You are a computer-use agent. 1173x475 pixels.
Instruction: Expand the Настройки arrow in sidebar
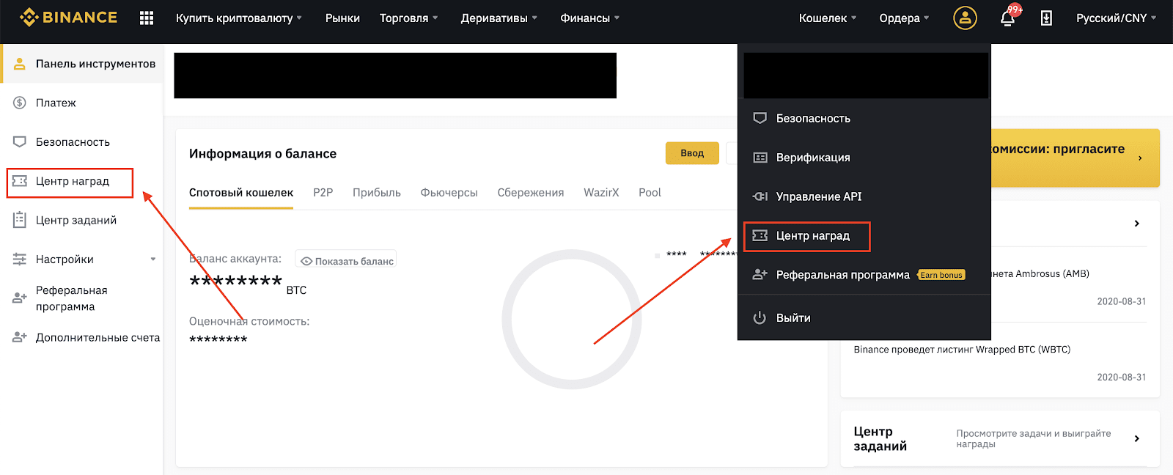coord(153,259)
